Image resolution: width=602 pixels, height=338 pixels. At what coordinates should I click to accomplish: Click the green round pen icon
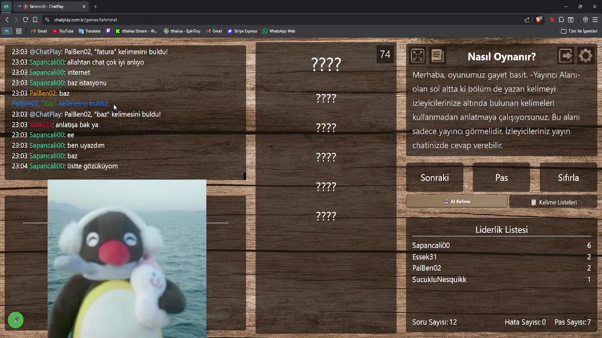point(16,320)
